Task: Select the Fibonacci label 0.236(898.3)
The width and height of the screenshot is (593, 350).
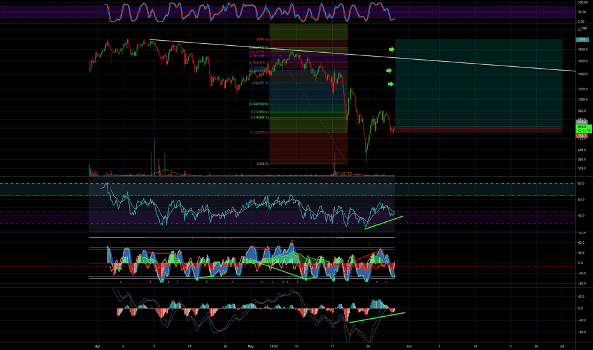Action: tap(260, 117)
